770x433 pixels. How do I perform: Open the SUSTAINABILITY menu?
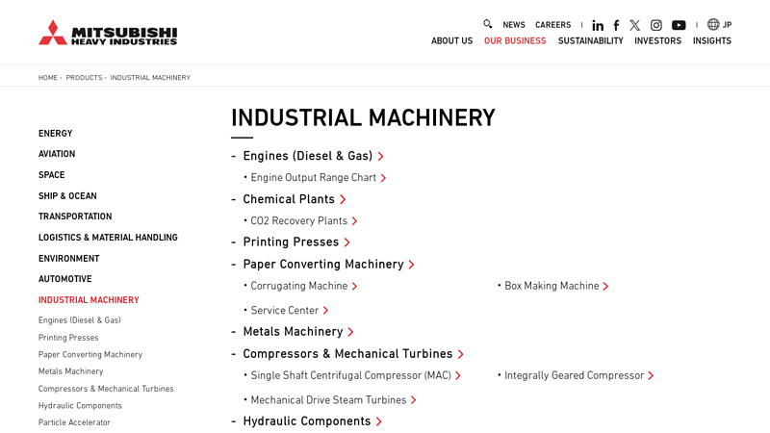tap(590, 40)
